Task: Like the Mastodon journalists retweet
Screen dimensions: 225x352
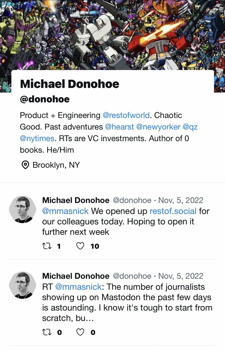Action: pos(80,332)
